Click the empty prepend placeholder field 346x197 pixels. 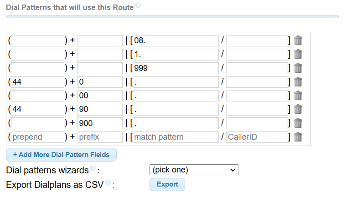click(x=37, y=137)
